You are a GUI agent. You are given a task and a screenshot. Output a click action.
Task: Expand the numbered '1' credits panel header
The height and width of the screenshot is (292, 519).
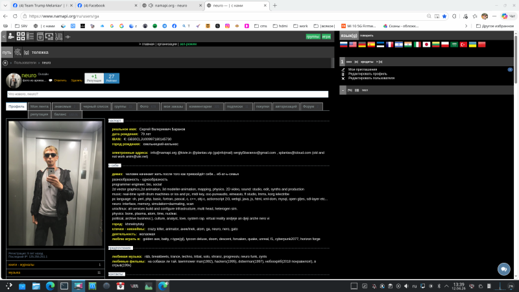click(x=342, y=61)
